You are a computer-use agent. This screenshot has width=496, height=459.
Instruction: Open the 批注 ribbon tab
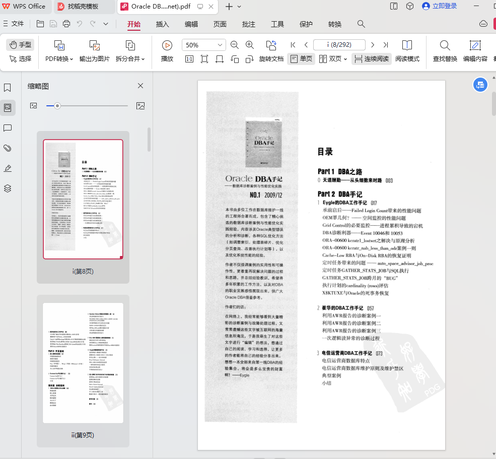(x=249, y=24)
